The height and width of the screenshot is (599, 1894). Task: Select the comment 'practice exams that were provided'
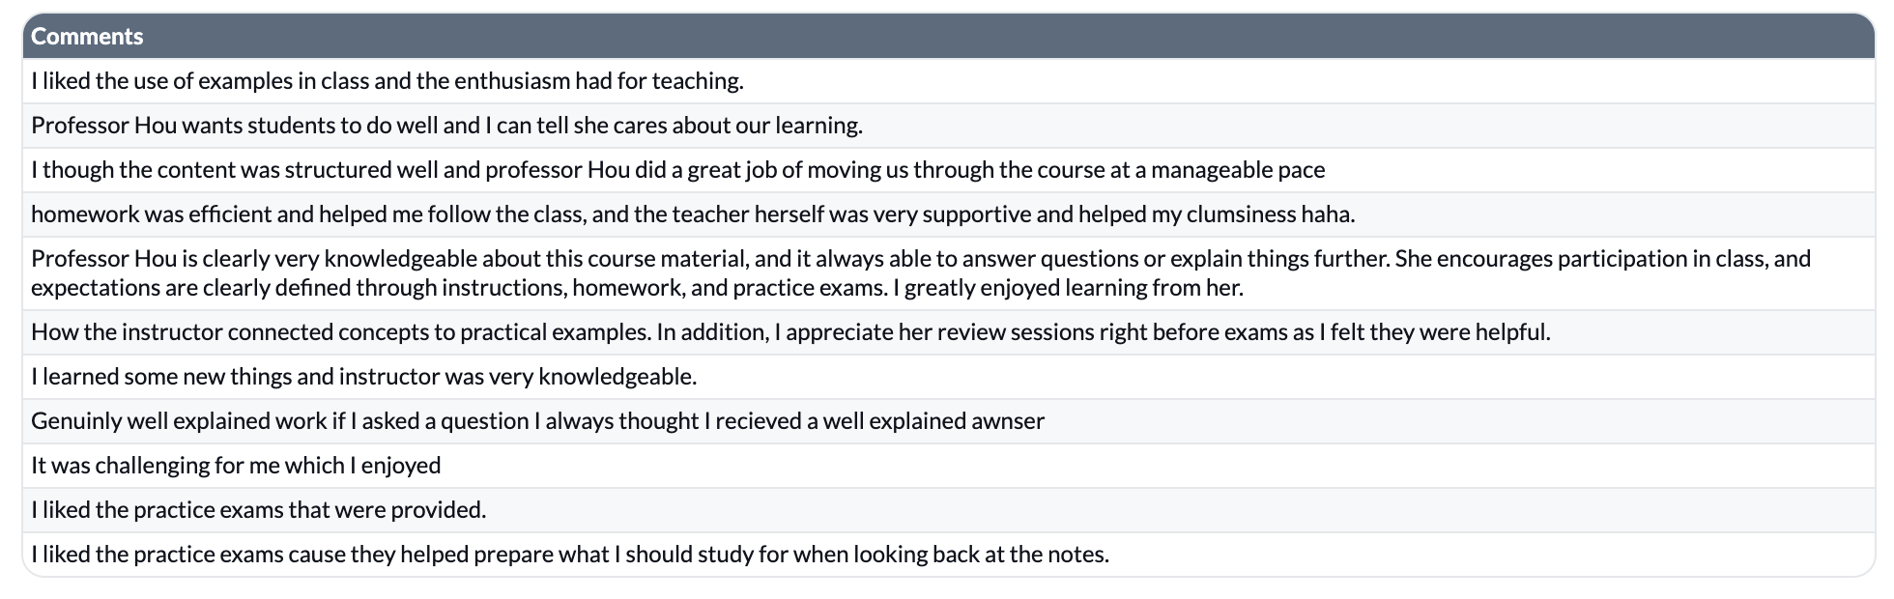[948, 510]
